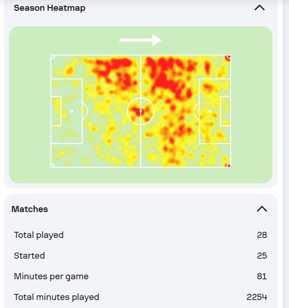The image size is (289, 308).
Task: Click the Started value 25
Action: (x=262, y=256)
